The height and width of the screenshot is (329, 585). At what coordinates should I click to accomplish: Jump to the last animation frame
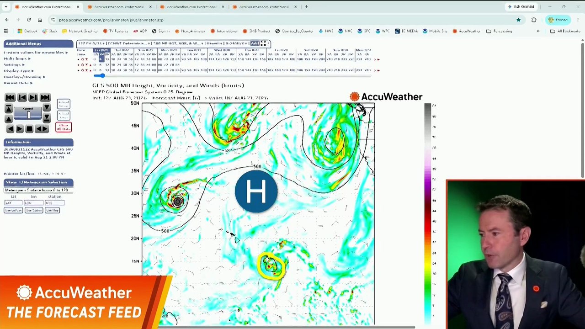tap(45, 97)
